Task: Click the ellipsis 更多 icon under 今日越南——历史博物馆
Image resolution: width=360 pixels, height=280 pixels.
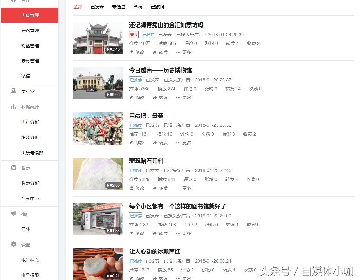Action: pos(178,98)
